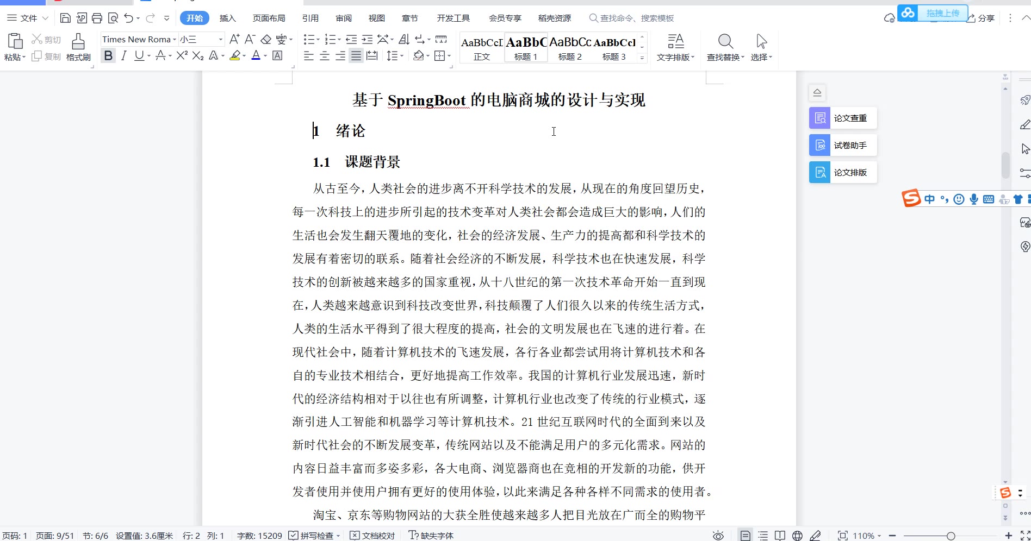Open bullet list dropdown
Image resolution: width=1031 pixels, height=541 pixels.
318,39
